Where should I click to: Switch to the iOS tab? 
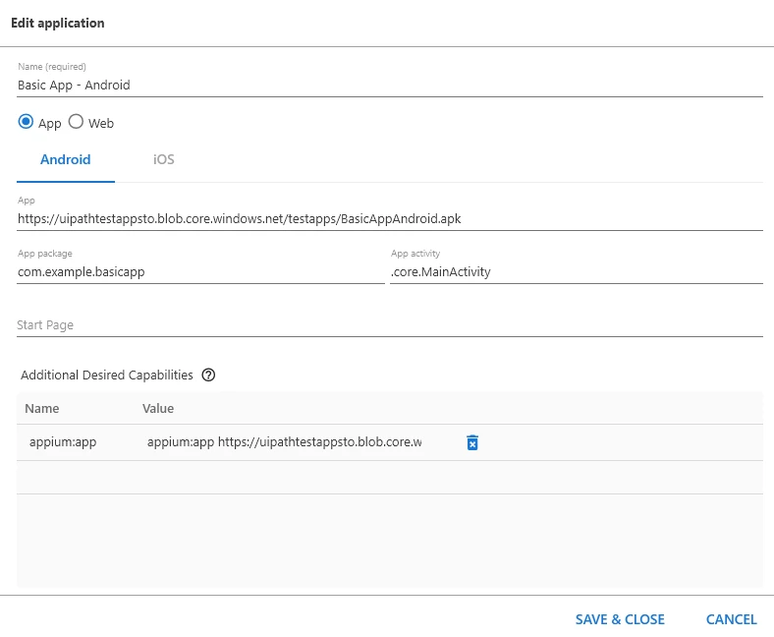163,159
